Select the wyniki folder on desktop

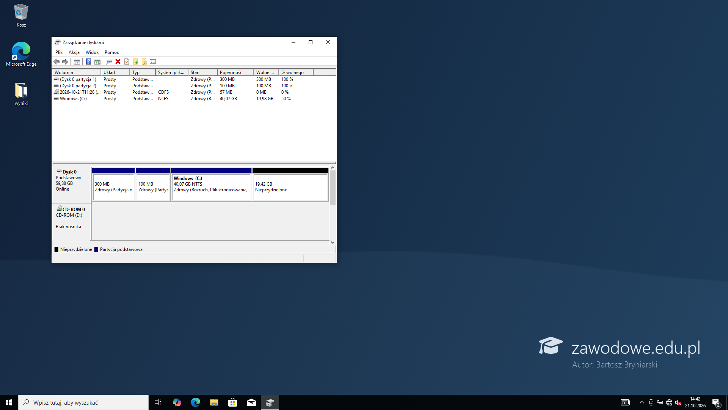point(21,94)
